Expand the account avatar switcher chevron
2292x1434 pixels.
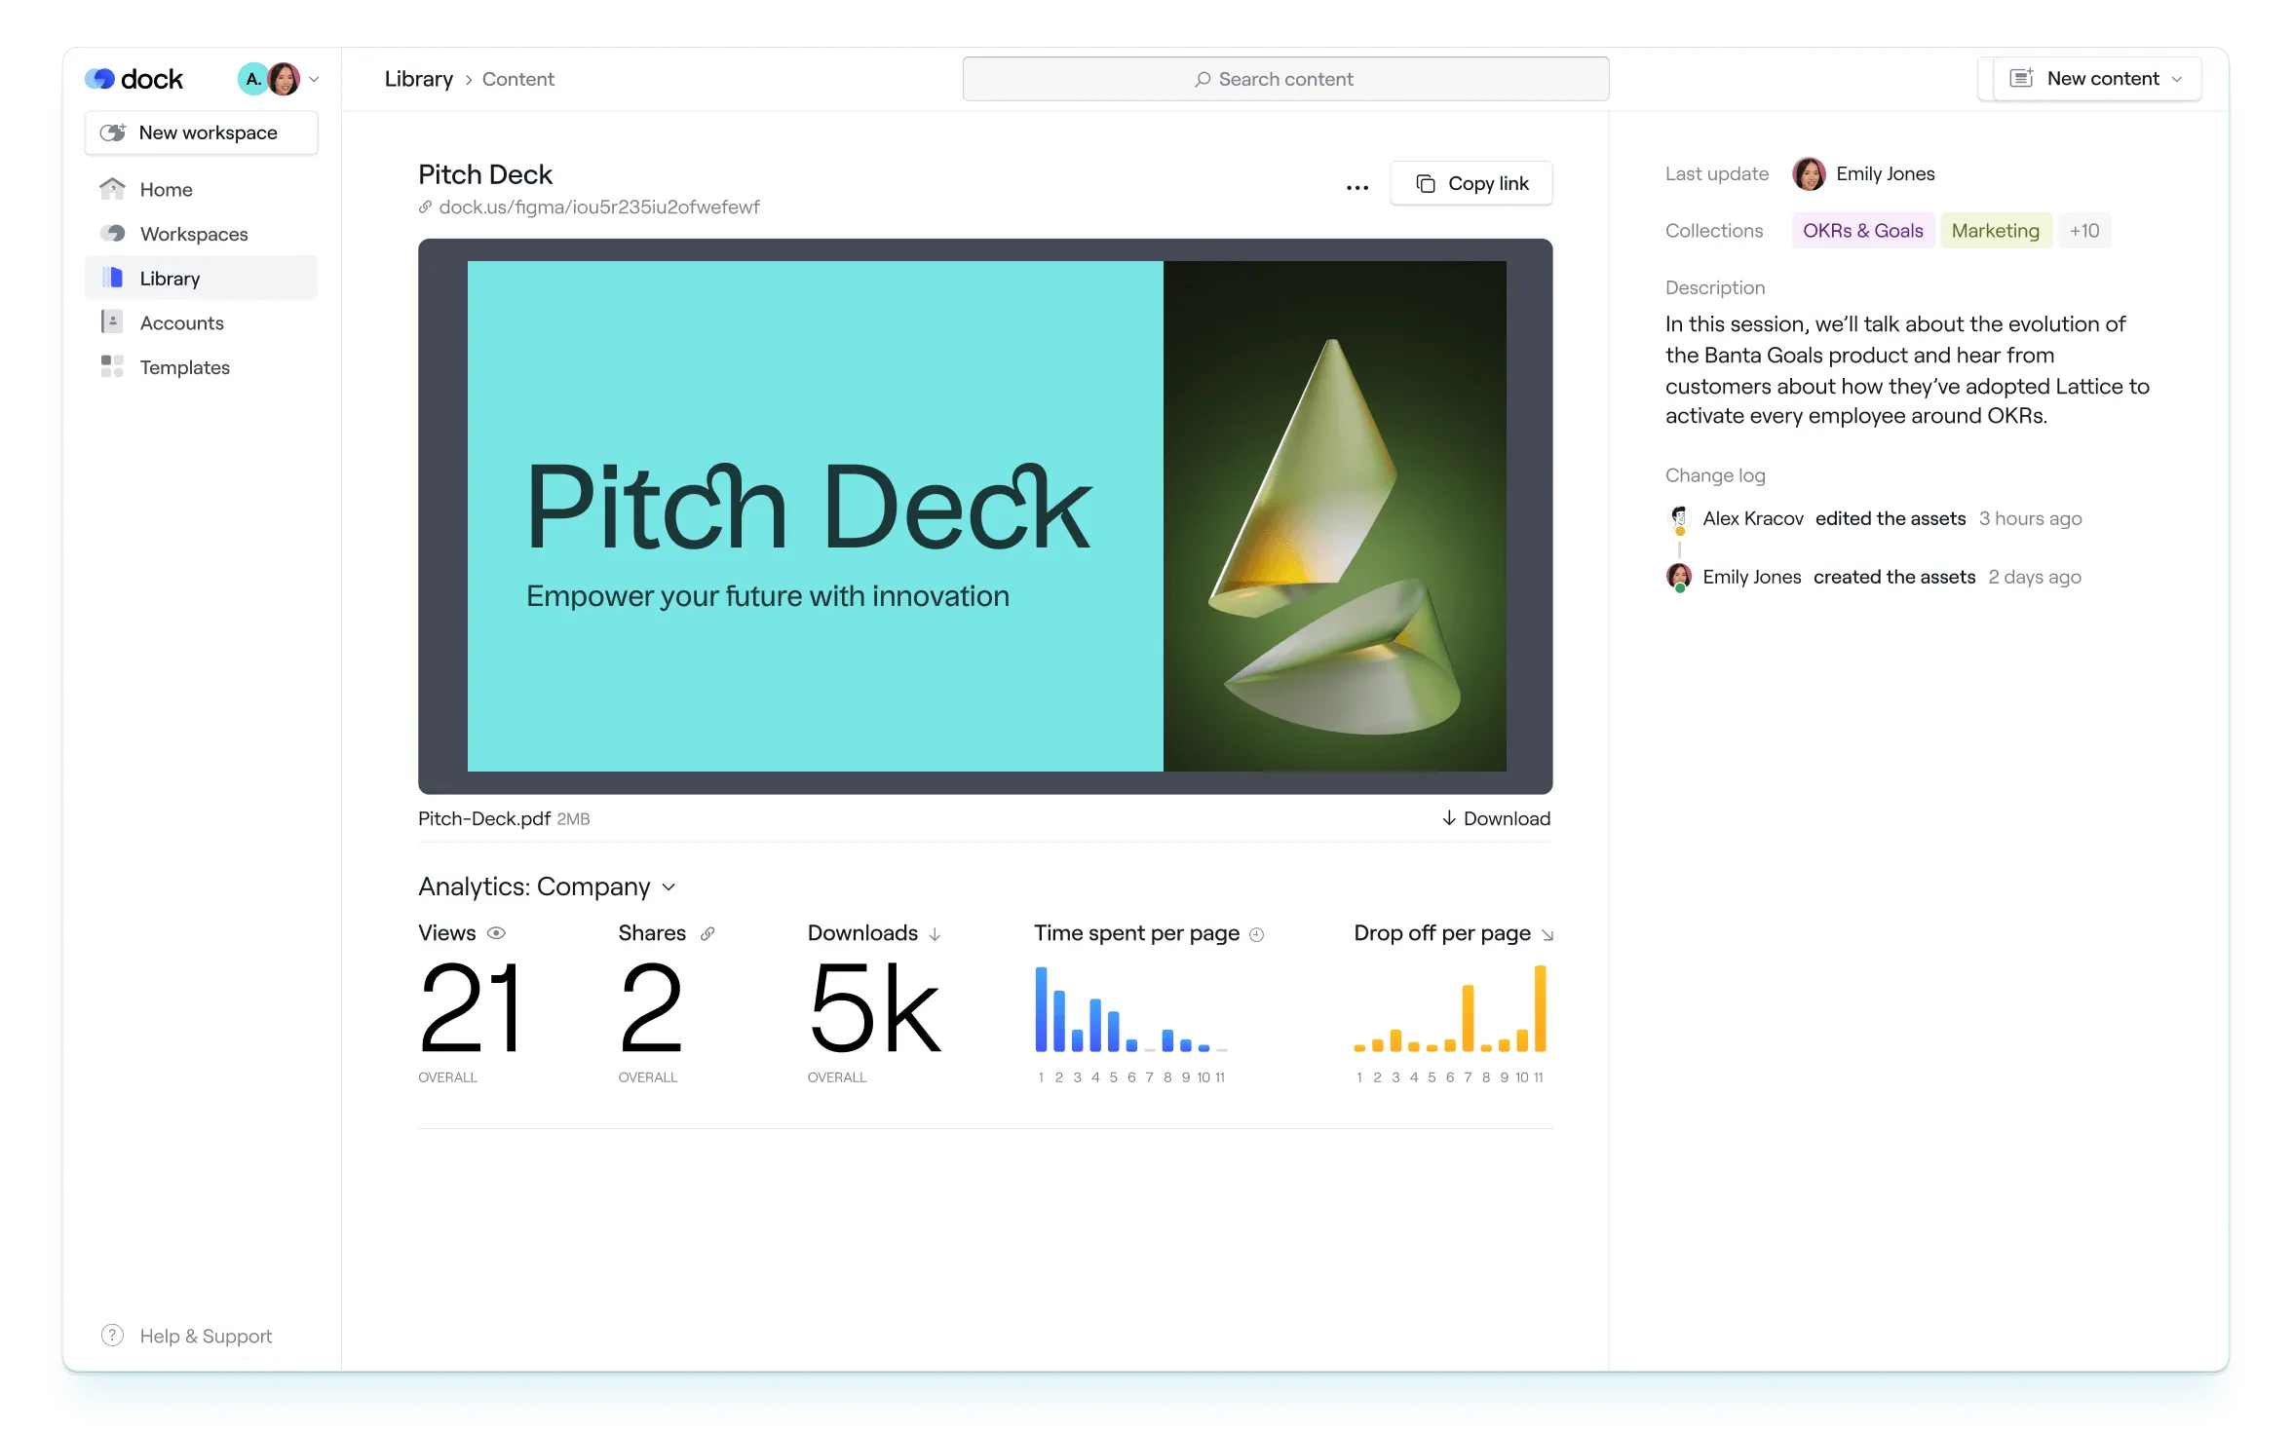[314, 80]
